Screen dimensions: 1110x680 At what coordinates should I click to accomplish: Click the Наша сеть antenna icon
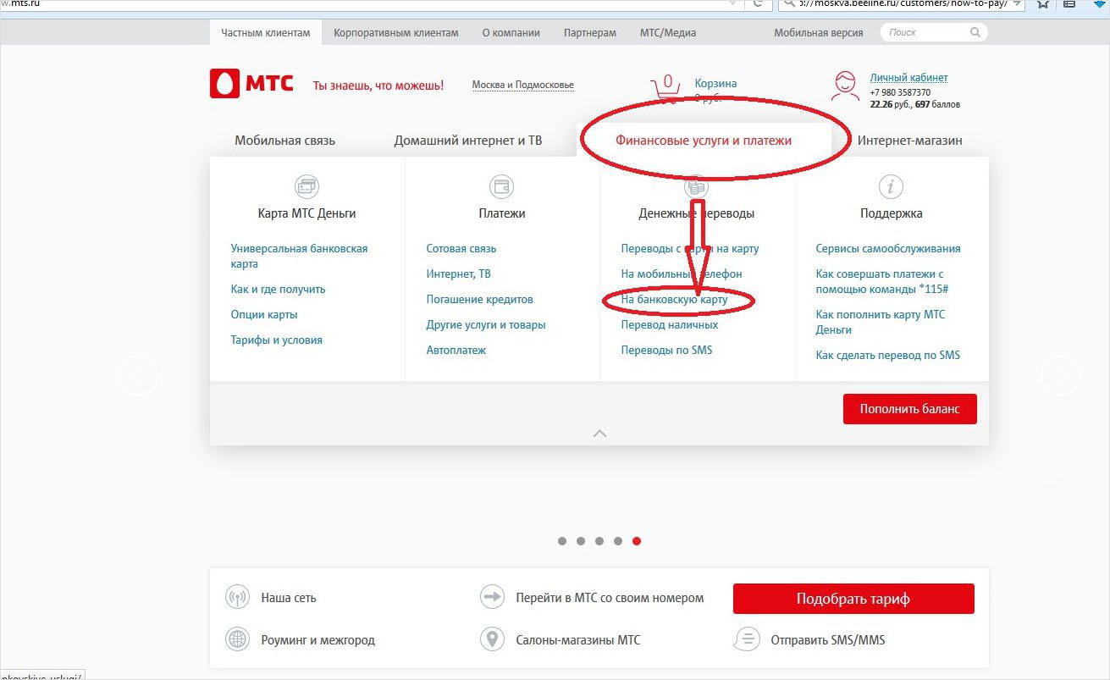pos(237,597)
